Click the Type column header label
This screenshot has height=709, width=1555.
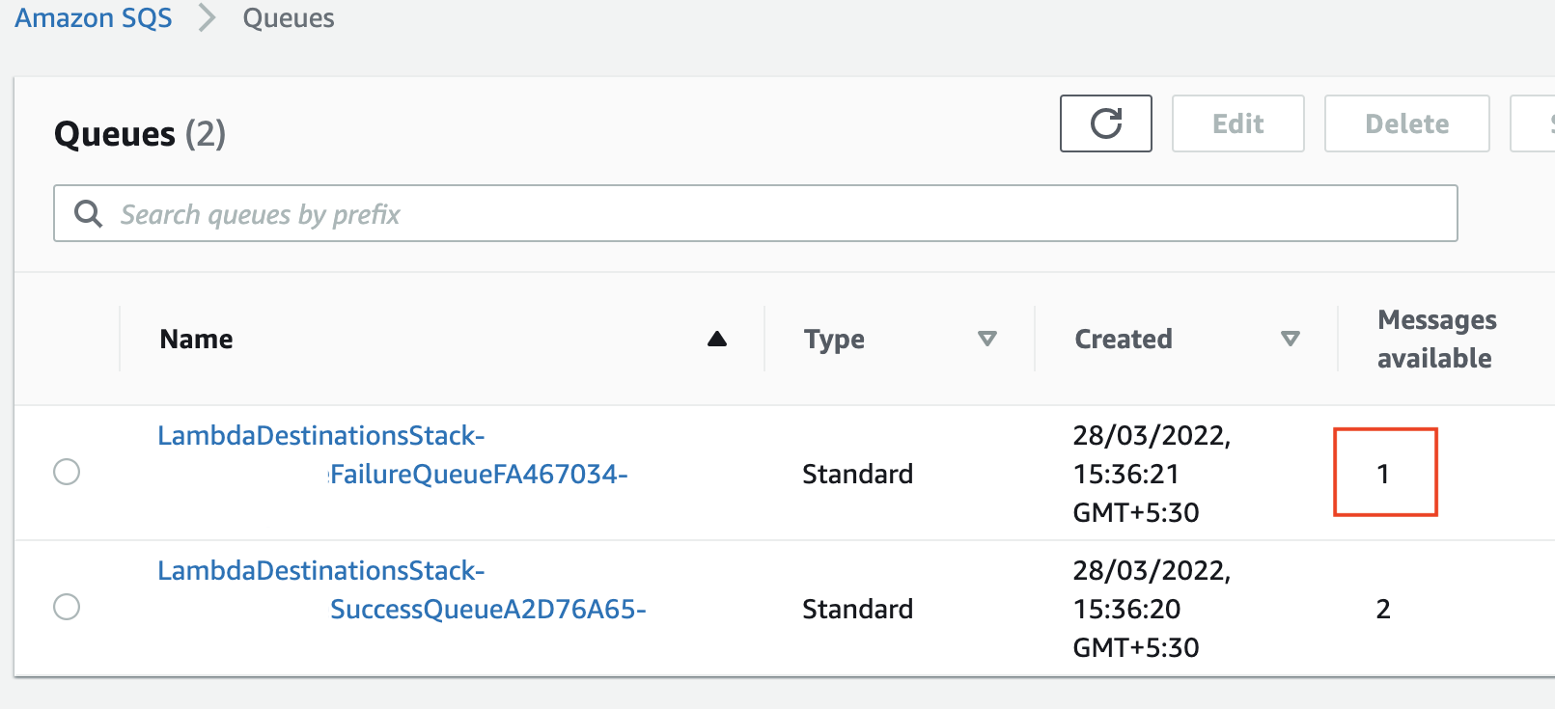[834, 340]
